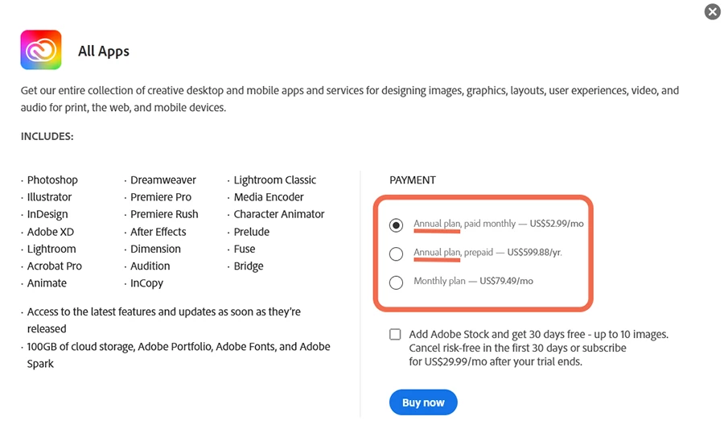
Task: Enable the Add Adobe Stock checkbox
Action: point(395,334)
